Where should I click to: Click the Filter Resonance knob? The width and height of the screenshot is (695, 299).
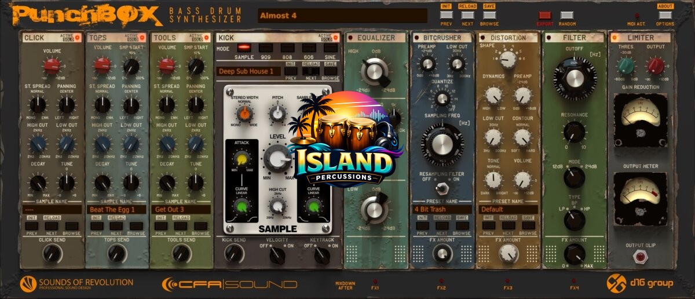coord(574,132)
